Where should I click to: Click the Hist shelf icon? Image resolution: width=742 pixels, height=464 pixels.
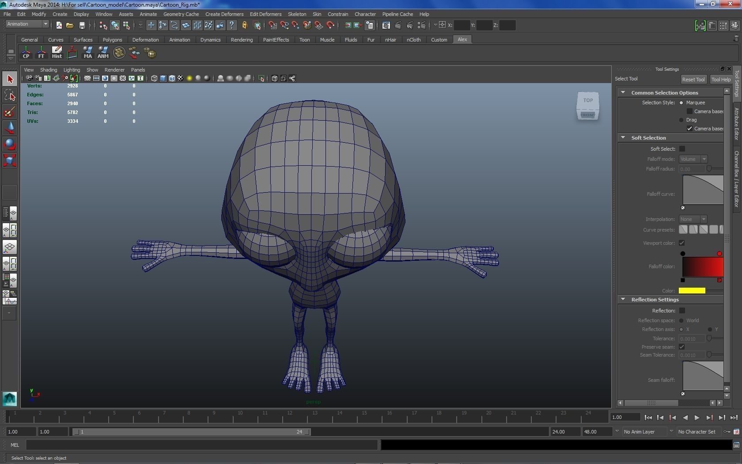tap(57, 53)
